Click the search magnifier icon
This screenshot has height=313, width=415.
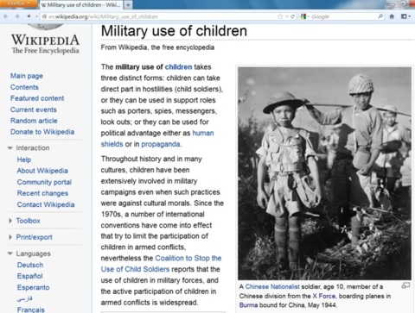(380, 16)
